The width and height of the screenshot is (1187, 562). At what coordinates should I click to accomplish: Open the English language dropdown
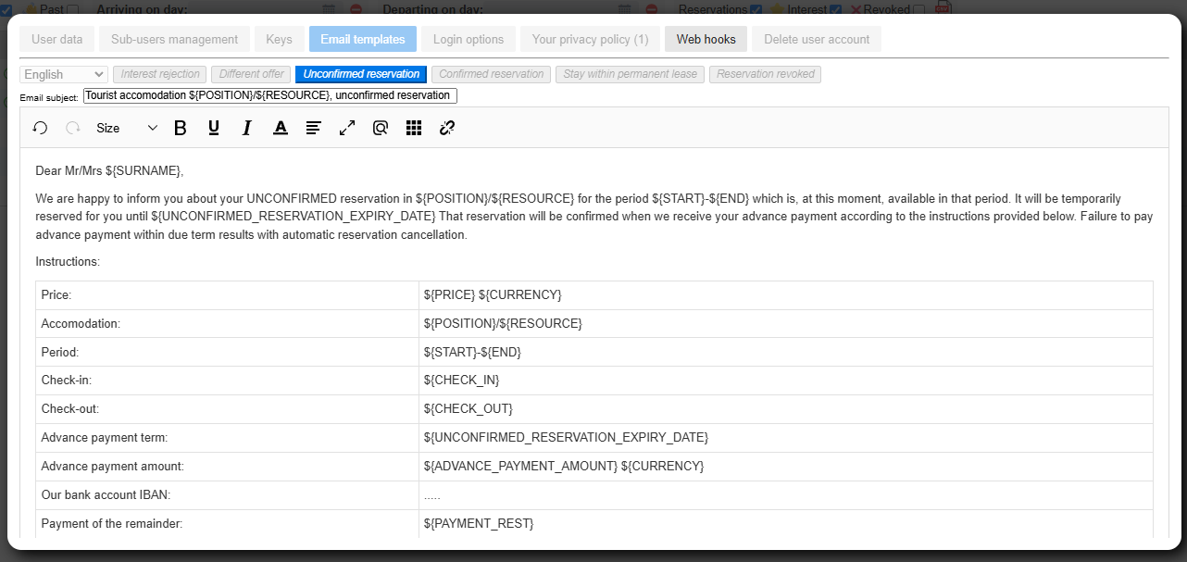pos(64,74)
